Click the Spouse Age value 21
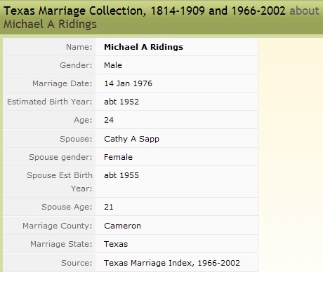Viewport: 323px width, 286px height. tap(109, 207)
